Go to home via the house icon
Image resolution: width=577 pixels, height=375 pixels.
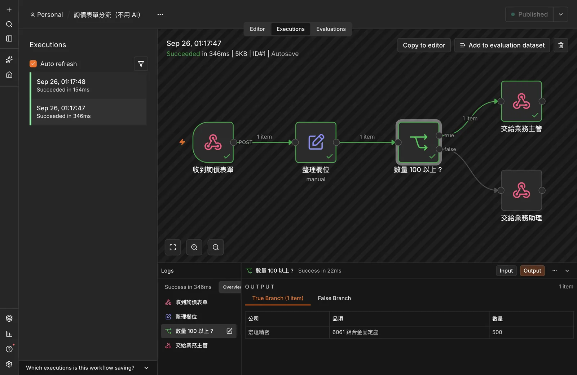[x=9, y=75]
